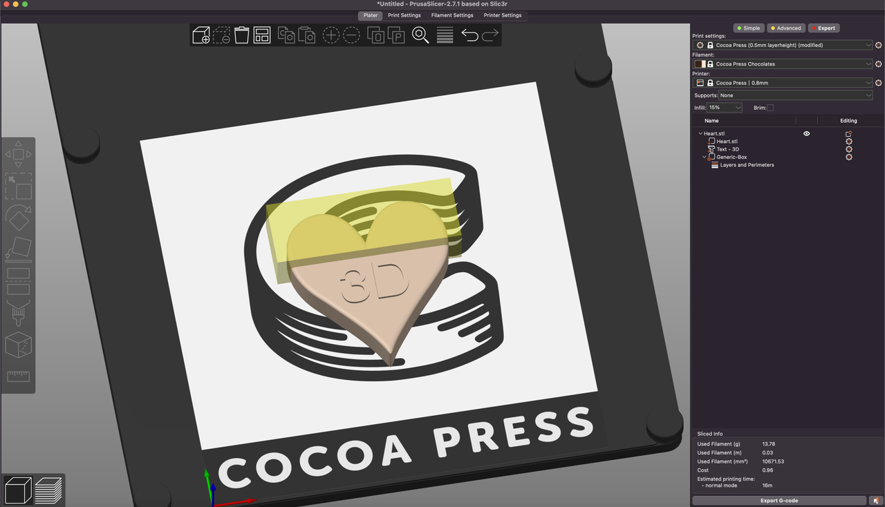Image resolution: width=885 pixels, height=507 pixels.
Task: Switch to Expert mode
Action: [823, 28]
